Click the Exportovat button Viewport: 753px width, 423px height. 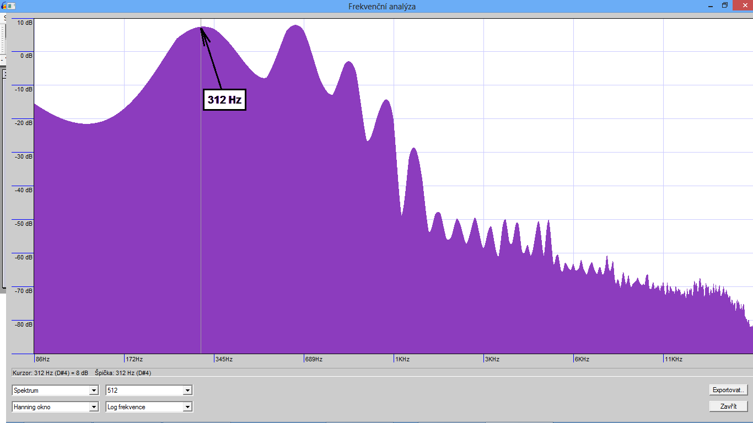click(728, 390)
